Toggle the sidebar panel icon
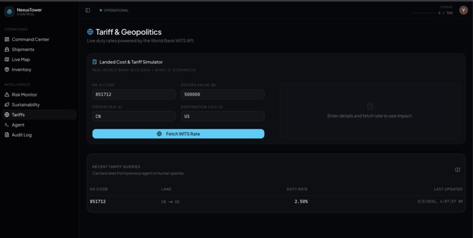Image resolution: width=473 pixels, height=238 pixels. [x=87, y=10]
